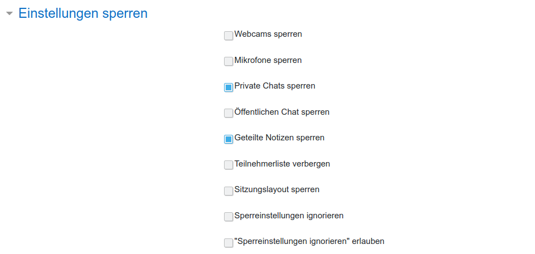The image size is (535, 254).
Task: Select the Sitzungslayout sperren label
Action: 277,189
